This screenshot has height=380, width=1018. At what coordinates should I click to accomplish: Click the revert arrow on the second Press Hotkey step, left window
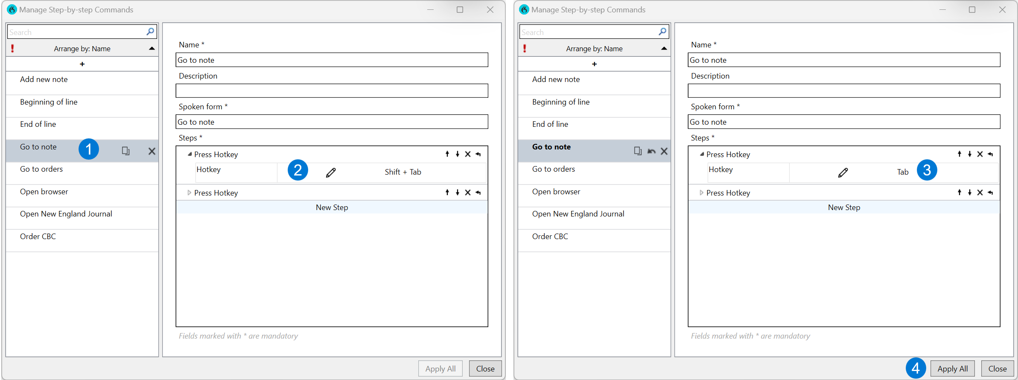pyautogui.click(x=478, y=193)
